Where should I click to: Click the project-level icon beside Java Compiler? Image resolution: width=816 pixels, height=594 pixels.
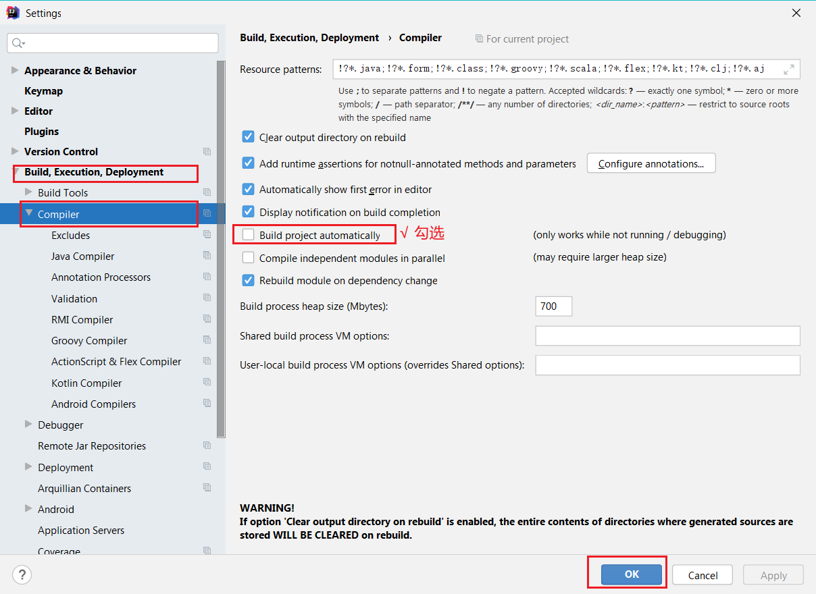pyautogui.click(x=207, y=256)
